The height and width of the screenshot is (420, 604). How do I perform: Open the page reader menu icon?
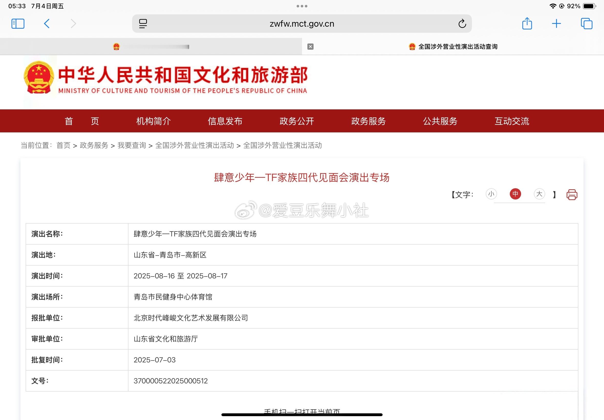[143, 24]
